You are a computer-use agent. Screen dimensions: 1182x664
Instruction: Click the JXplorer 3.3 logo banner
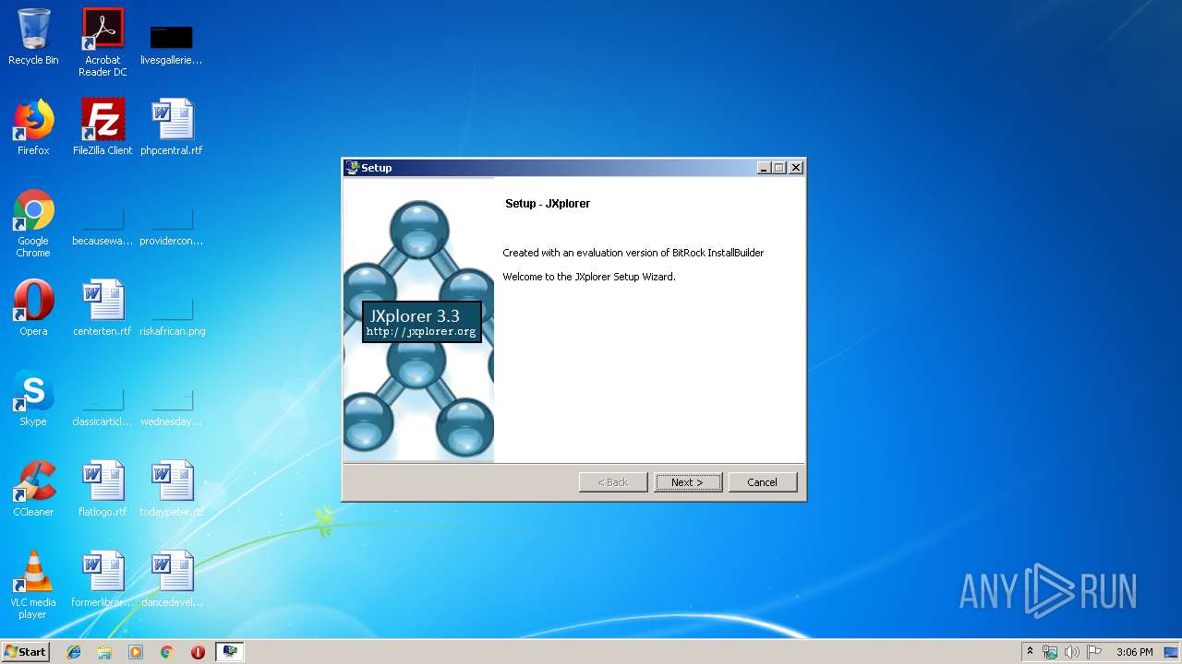[421, 322]
